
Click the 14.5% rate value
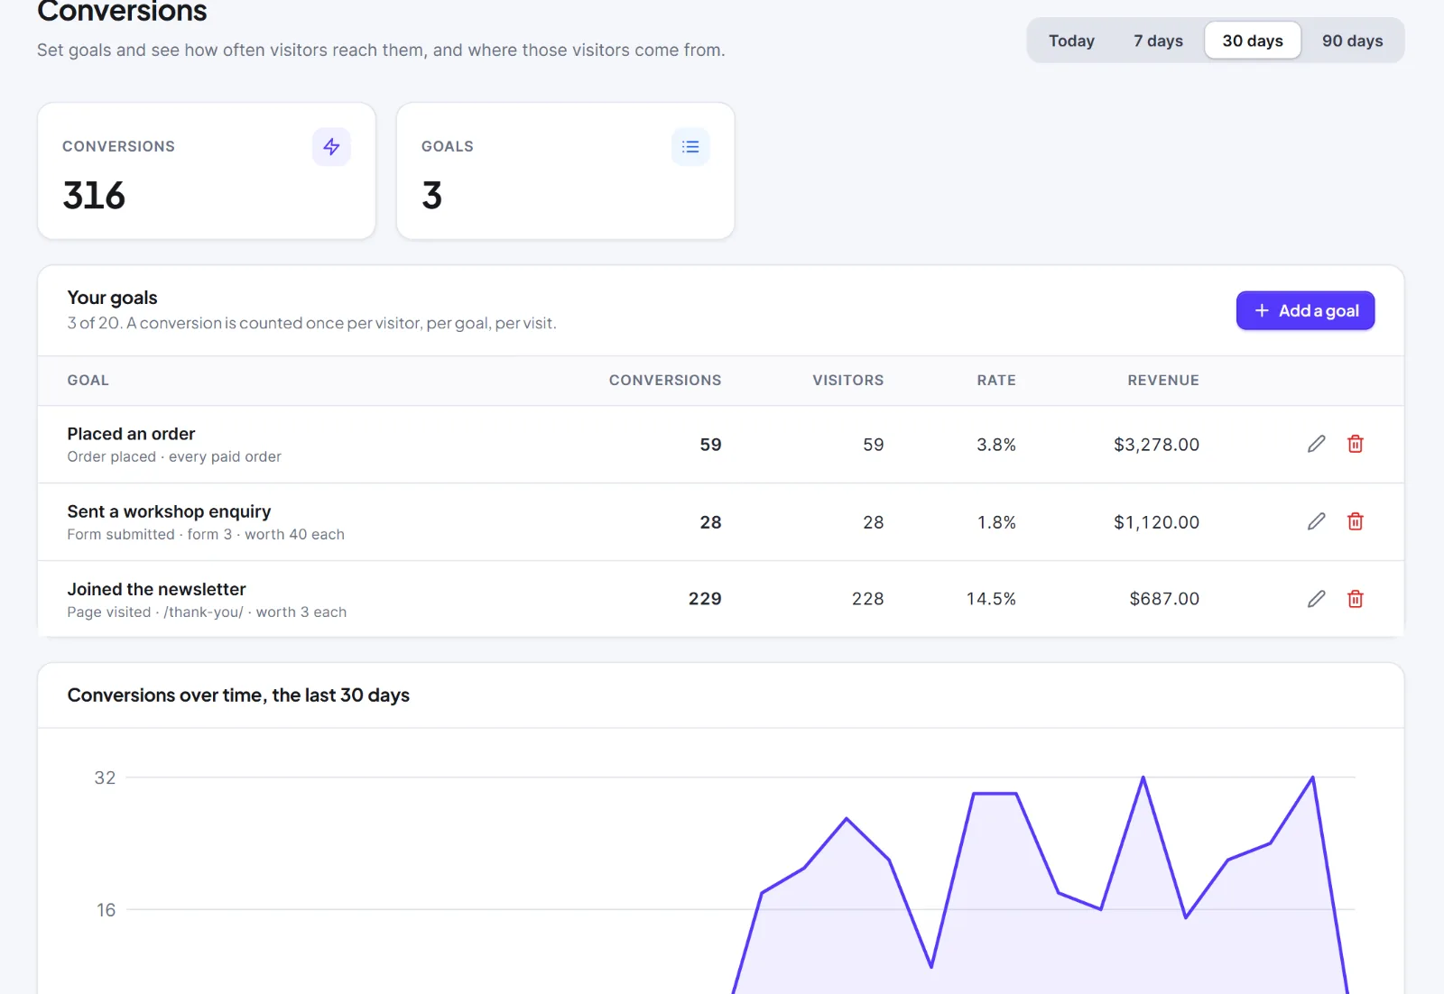point(991,599)
